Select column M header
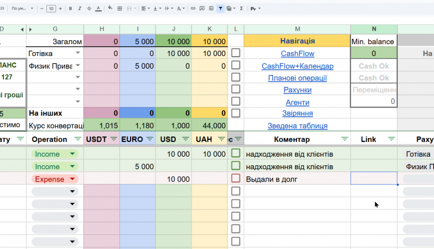Screen dimensions: 434x249 pyautogui.click(x=297, y=29)
